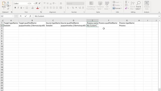Toggle Underline formatting
161x91 pixels.
click(x=21, y=8)
